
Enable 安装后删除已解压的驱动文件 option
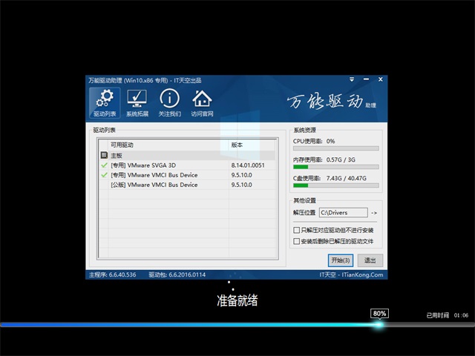(297, 241)
